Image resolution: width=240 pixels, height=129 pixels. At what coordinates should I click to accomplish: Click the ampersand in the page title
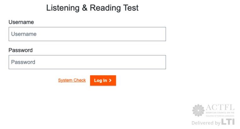click(85, 8)
